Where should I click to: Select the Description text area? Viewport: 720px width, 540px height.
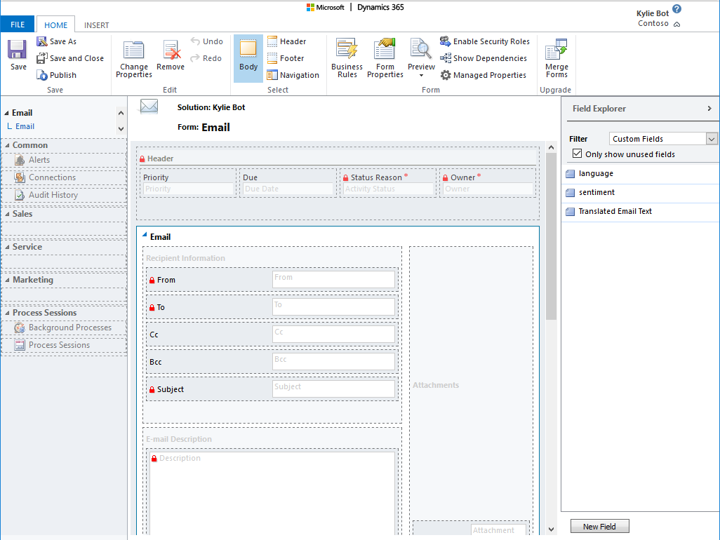pyautogui.click(x=272, y=493)
